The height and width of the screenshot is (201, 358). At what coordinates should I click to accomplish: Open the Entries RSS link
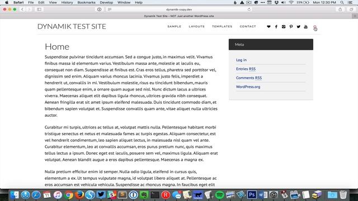(x=246, y=69)
